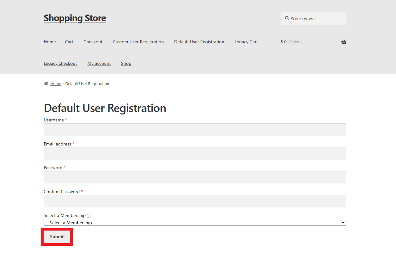
Task: Open the My account menu item
Action: (99, 63)
